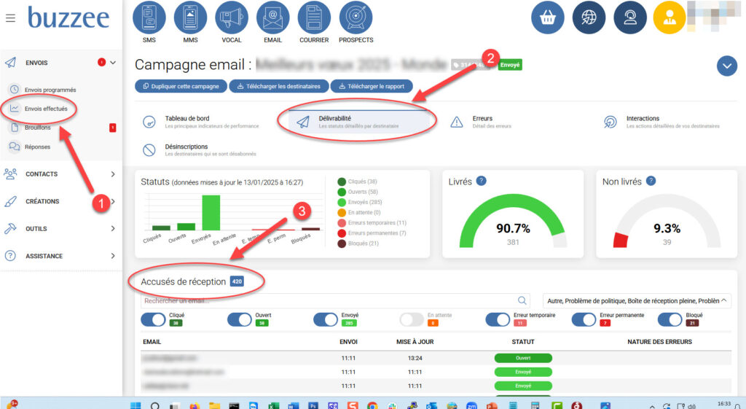This screenshot has height=409, width=746.
Task: Click the Brouillons red counter badge
Action: click(x=113, y=128)
